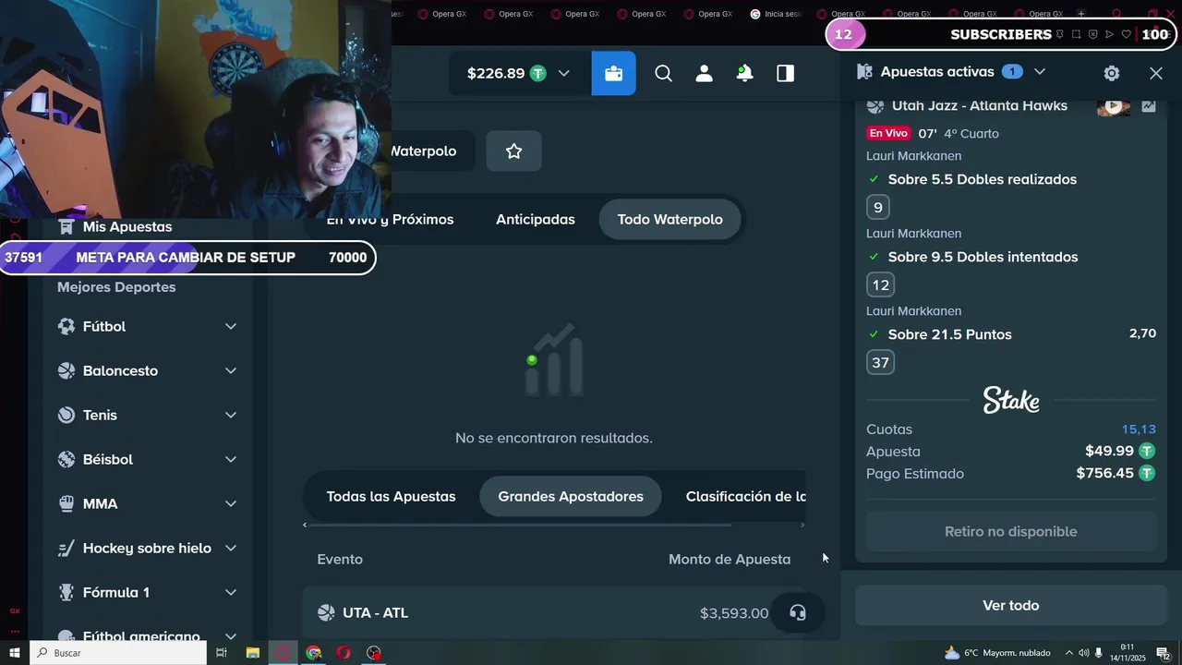The height and width of the screenshot is (665, 1182).
Task: Open File Explorer from taskbar
Action: tap(252, 653)
